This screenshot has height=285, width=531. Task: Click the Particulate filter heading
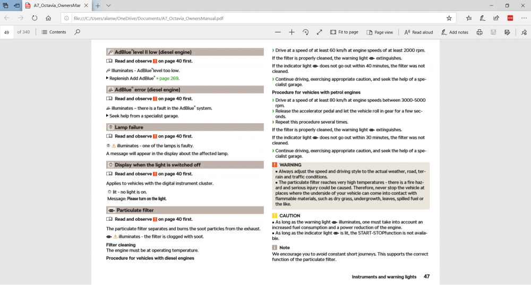pyautogui.click(x=185, y=210)
